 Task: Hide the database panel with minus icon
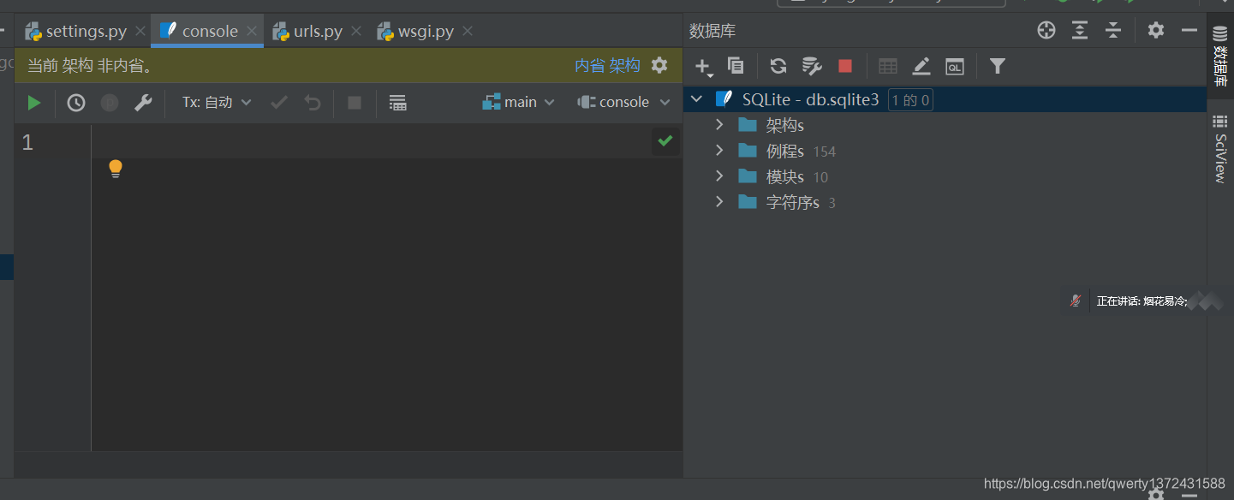point(1189,31)
